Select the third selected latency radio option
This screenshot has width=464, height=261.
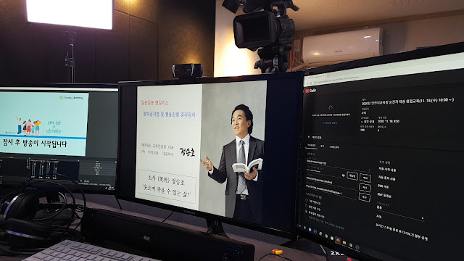pyautogui.click(x=307, y=212)
